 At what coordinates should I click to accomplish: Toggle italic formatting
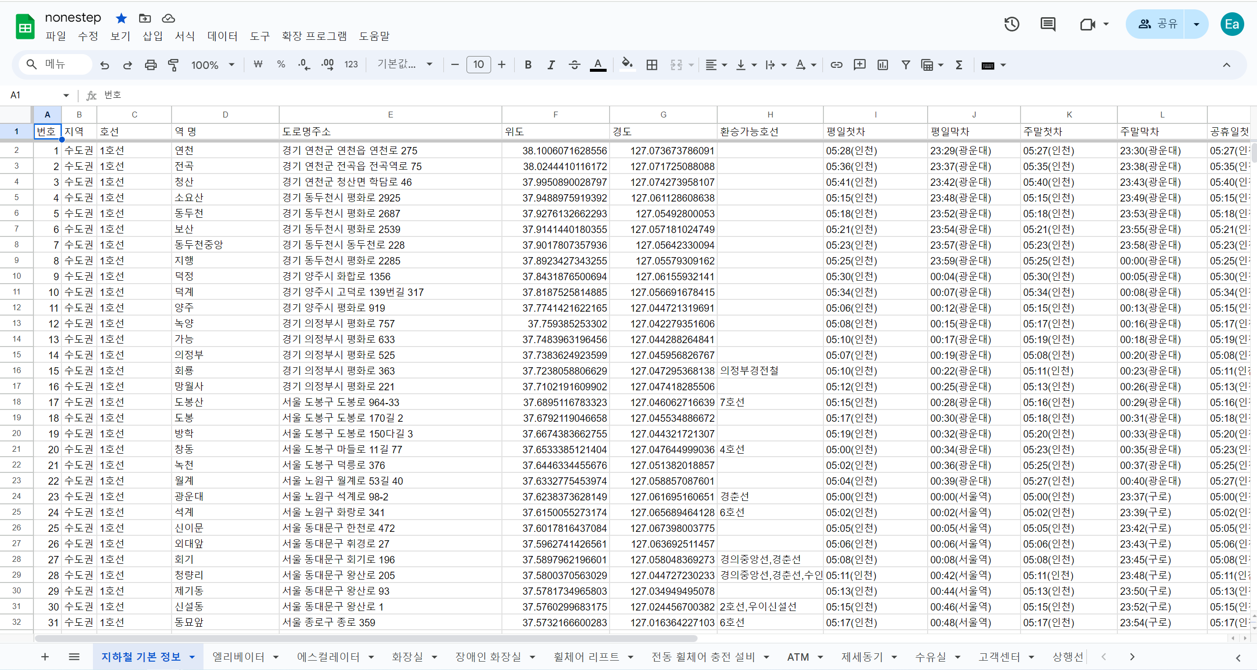(x=551, y=65)
